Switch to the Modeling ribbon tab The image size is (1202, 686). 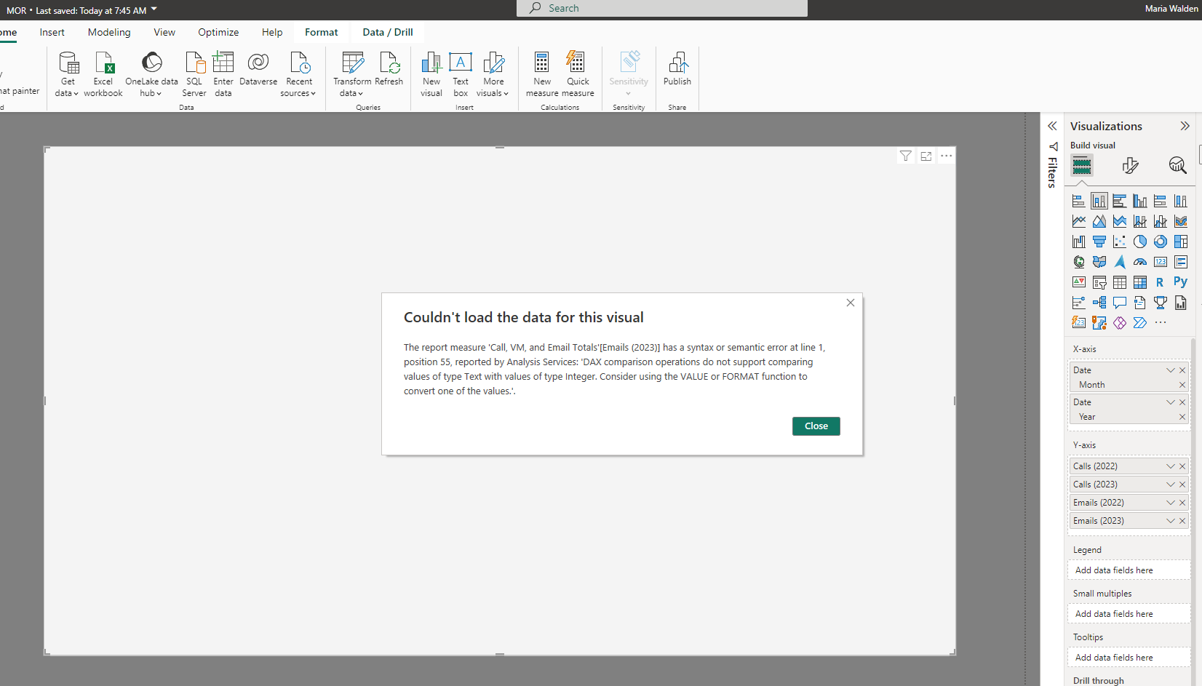(109, 32)
